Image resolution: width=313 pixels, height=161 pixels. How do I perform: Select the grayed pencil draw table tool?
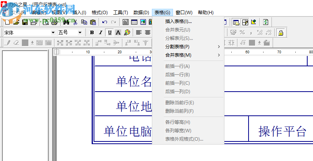click(7, 43)
